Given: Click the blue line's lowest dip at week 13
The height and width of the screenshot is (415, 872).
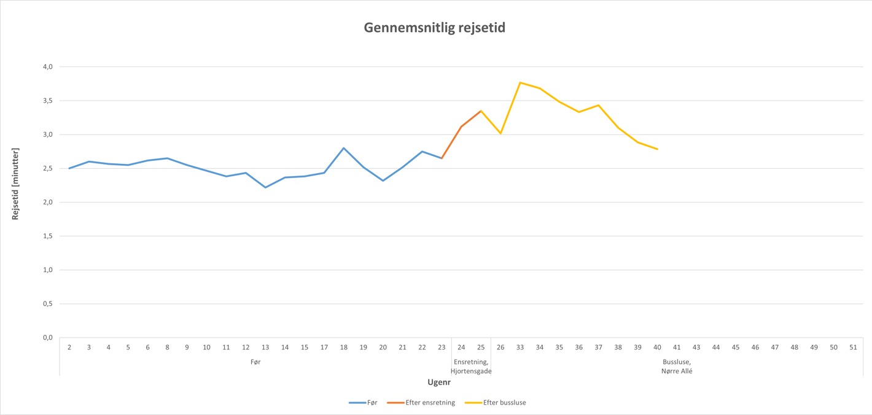Looking at the screenshot, I should pos(265,187).
